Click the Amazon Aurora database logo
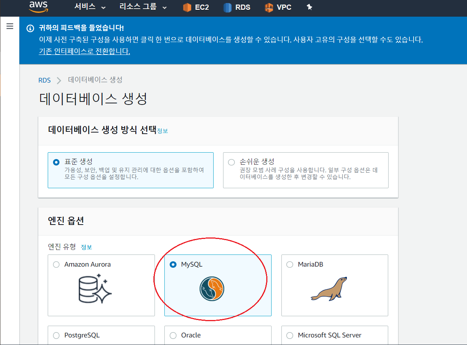Image resolution: width=467 pixels, height=345 pixels. 95,288
